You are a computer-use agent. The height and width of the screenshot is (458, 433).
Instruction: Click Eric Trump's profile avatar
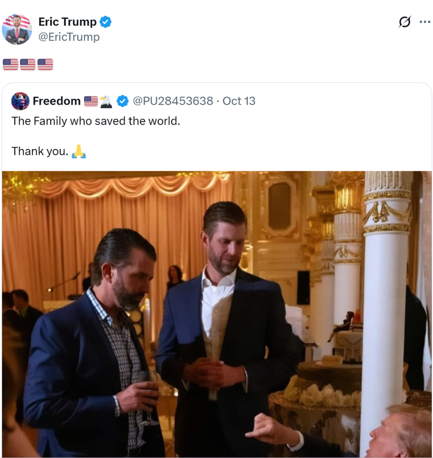(x=17, y=29)
